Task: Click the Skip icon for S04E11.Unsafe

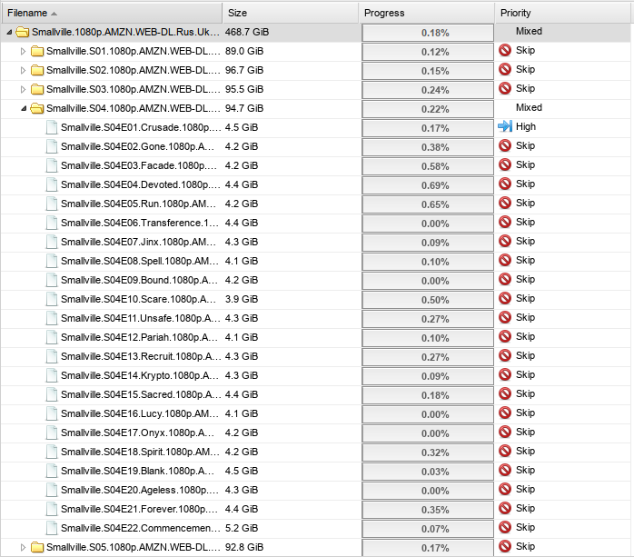Action: coord(505,317)
